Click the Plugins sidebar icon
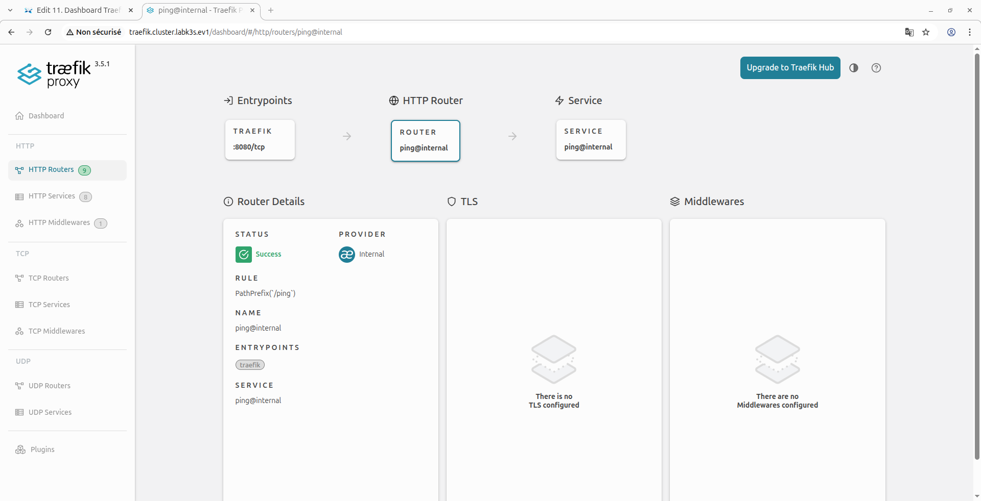This screenshot has height=501, width=981. click(x=20, y=449)
